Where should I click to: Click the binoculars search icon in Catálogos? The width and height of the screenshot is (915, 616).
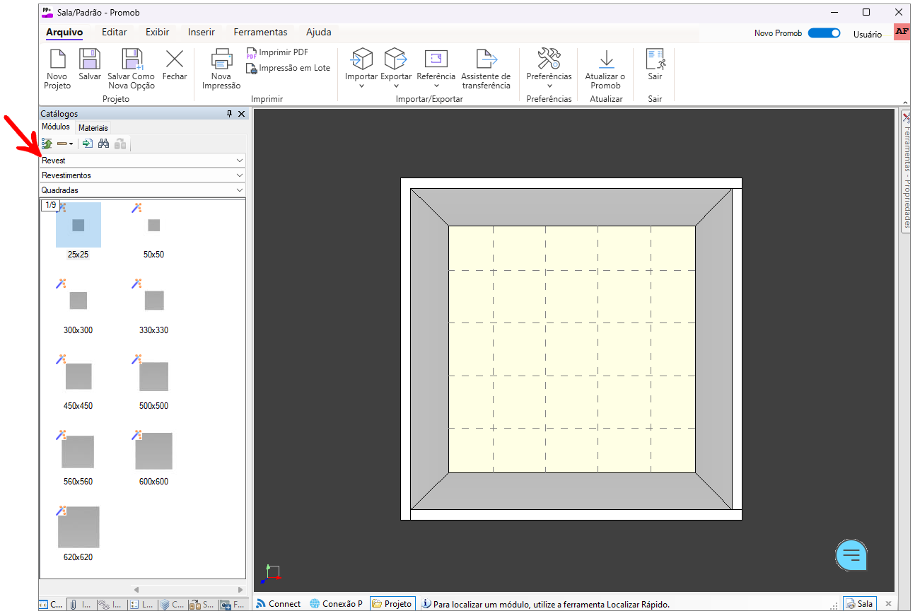click(x=103, y=144)
